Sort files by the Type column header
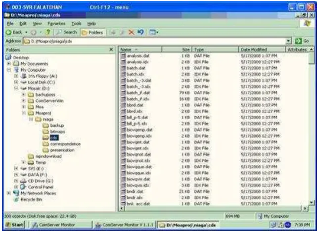 click(x=215, y=49)
